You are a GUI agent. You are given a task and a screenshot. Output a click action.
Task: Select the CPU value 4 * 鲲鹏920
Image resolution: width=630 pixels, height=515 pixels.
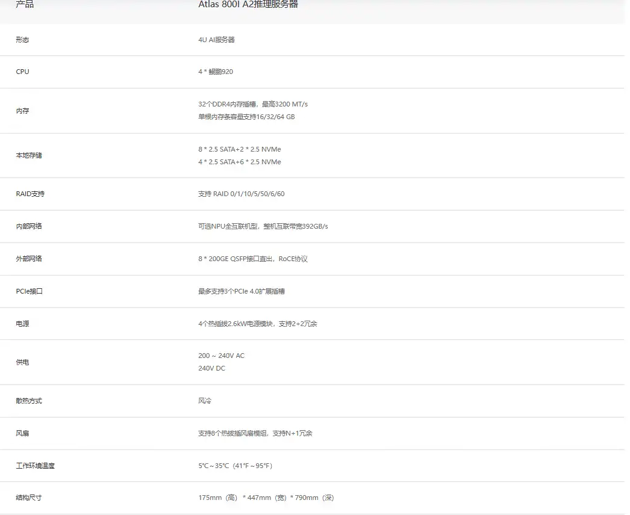[216, 72]
